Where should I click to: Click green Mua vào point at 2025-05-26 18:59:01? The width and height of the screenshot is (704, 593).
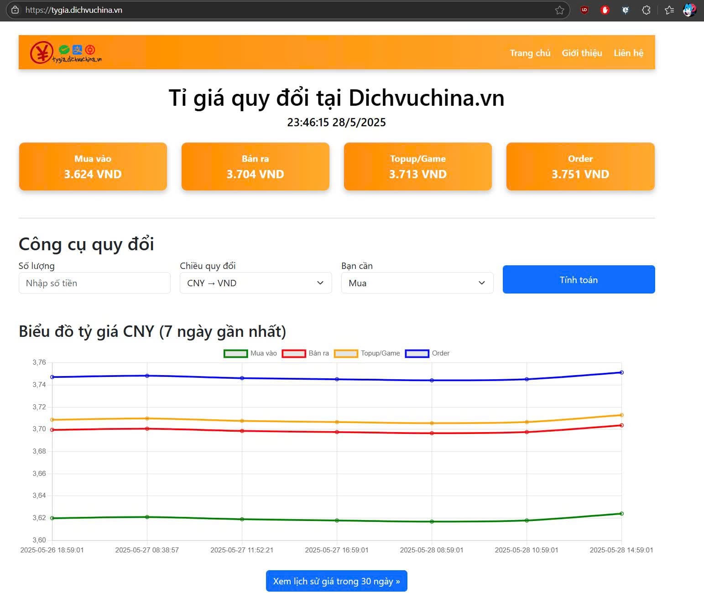[52, 518]
